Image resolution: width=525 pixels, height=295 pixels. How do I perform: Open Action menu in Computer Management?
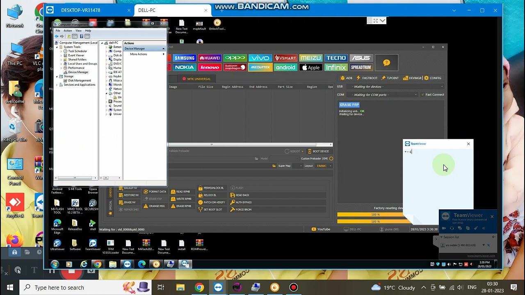pos(68,31)
